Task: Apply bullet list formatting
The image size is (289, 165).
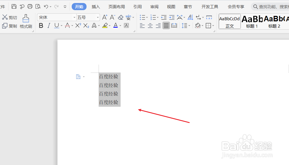Action: [x=142, y=18]
